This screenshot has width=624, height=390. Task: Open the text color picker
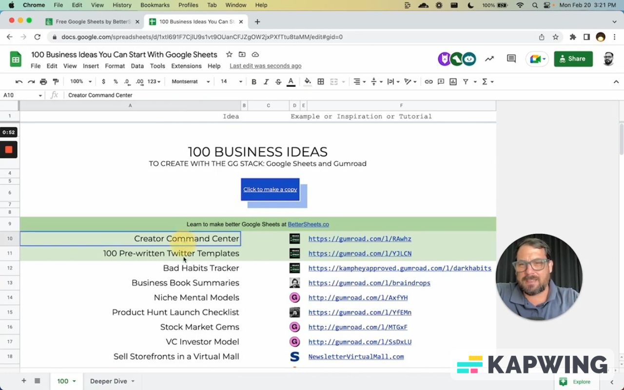coord(291,82)
